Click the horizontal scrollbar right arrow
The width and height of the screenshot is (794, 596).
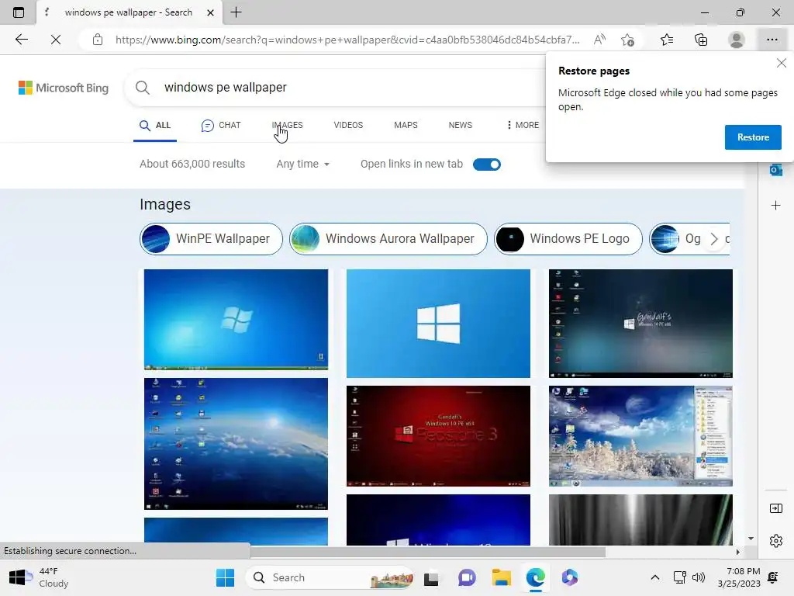point(738,552)
